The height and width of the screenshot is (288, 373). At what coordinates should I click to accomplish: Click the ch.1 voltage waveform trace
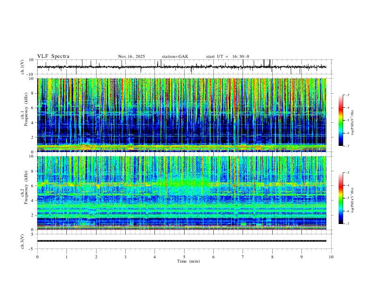[x=182, y=67]
